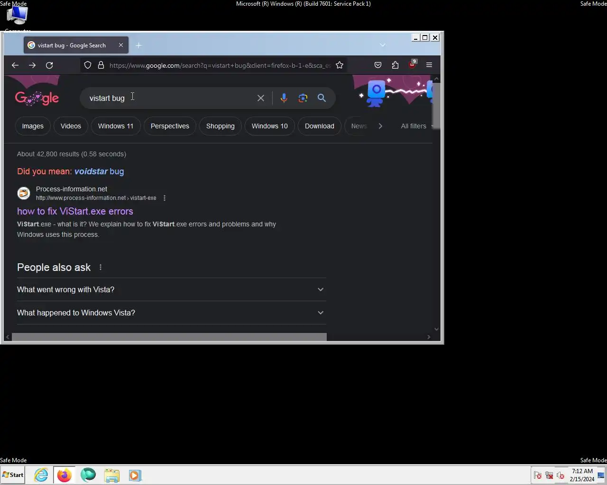The width and height of the screenshot is (607, 485).
Task: Select the Windows 11 filter chip
Action: coord(116,126)
